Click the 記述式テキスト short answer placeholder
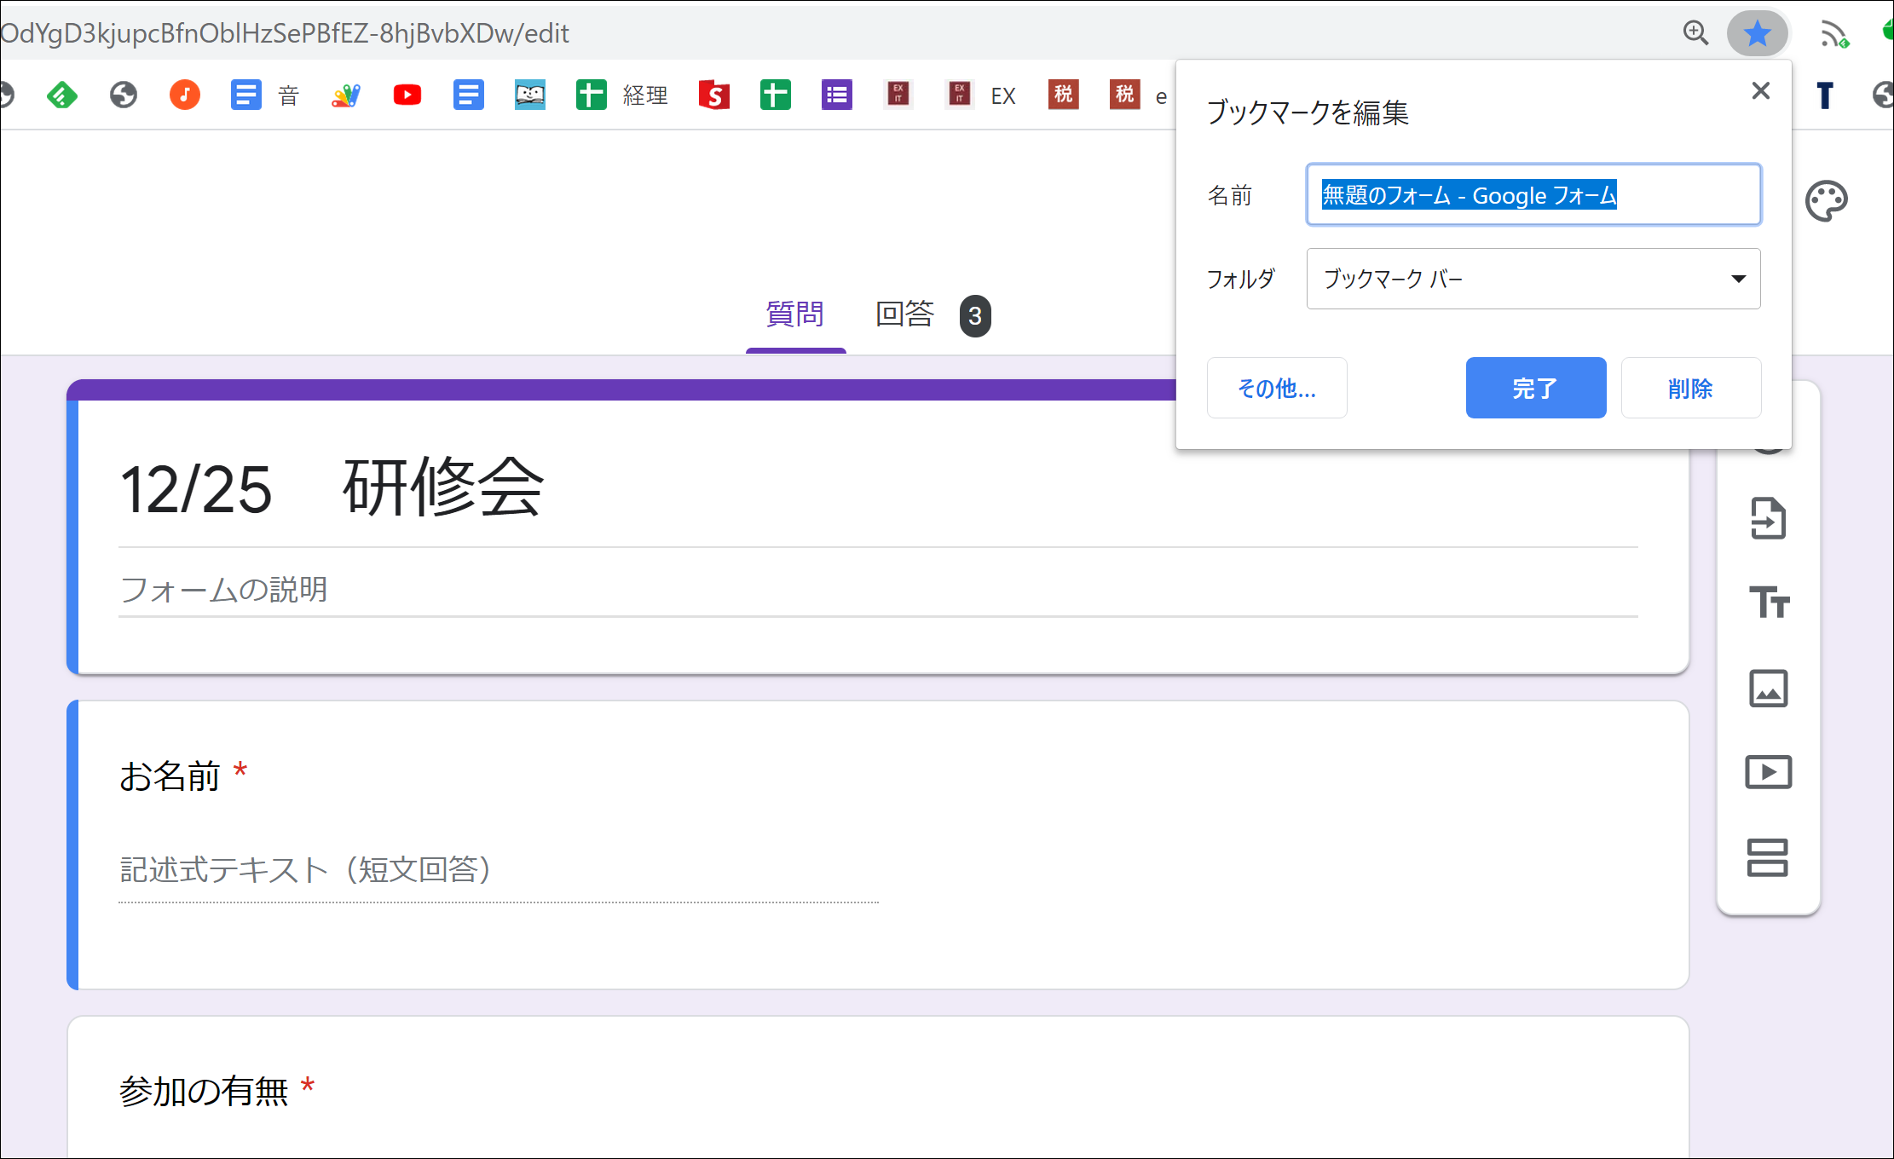Image resolution: width=1894 pixels, height=1159 pixels. pyautogui.click(x=305, y=870)
